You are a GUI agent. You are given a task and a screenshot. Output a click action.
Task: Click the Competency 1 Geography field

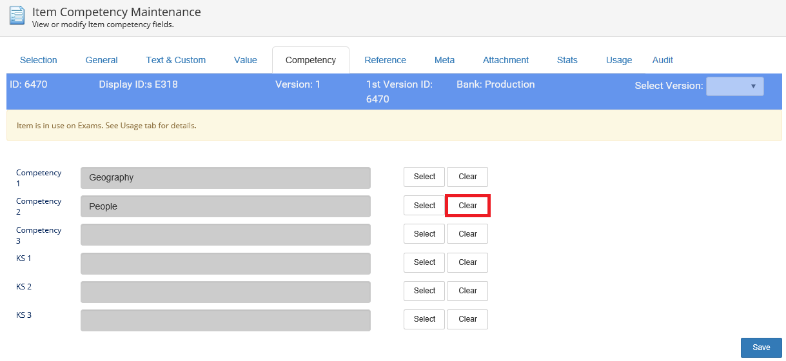[225, 178]
